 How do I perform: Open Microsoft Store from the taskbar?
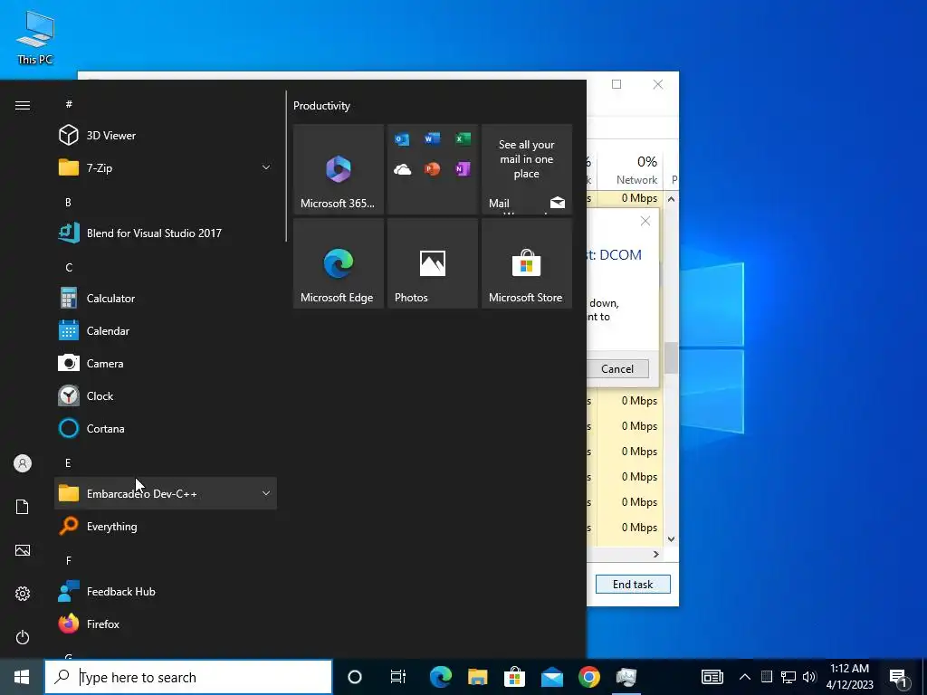point(515,677)
